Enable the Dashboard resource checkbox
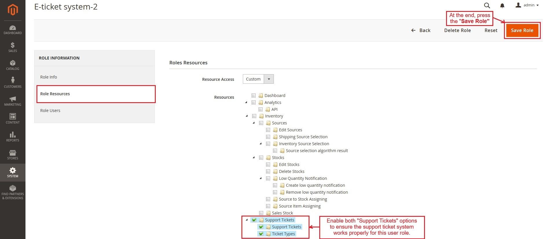The image size is (548, 239). click(254, 96)
